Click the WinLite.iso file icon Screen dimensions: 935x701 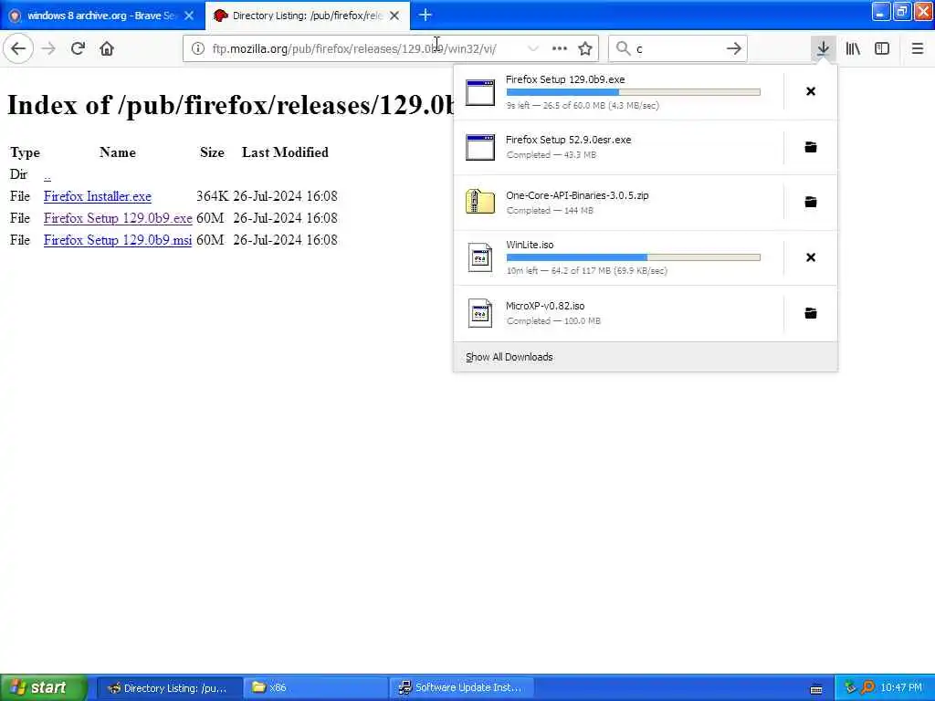[x=480, y=257]
